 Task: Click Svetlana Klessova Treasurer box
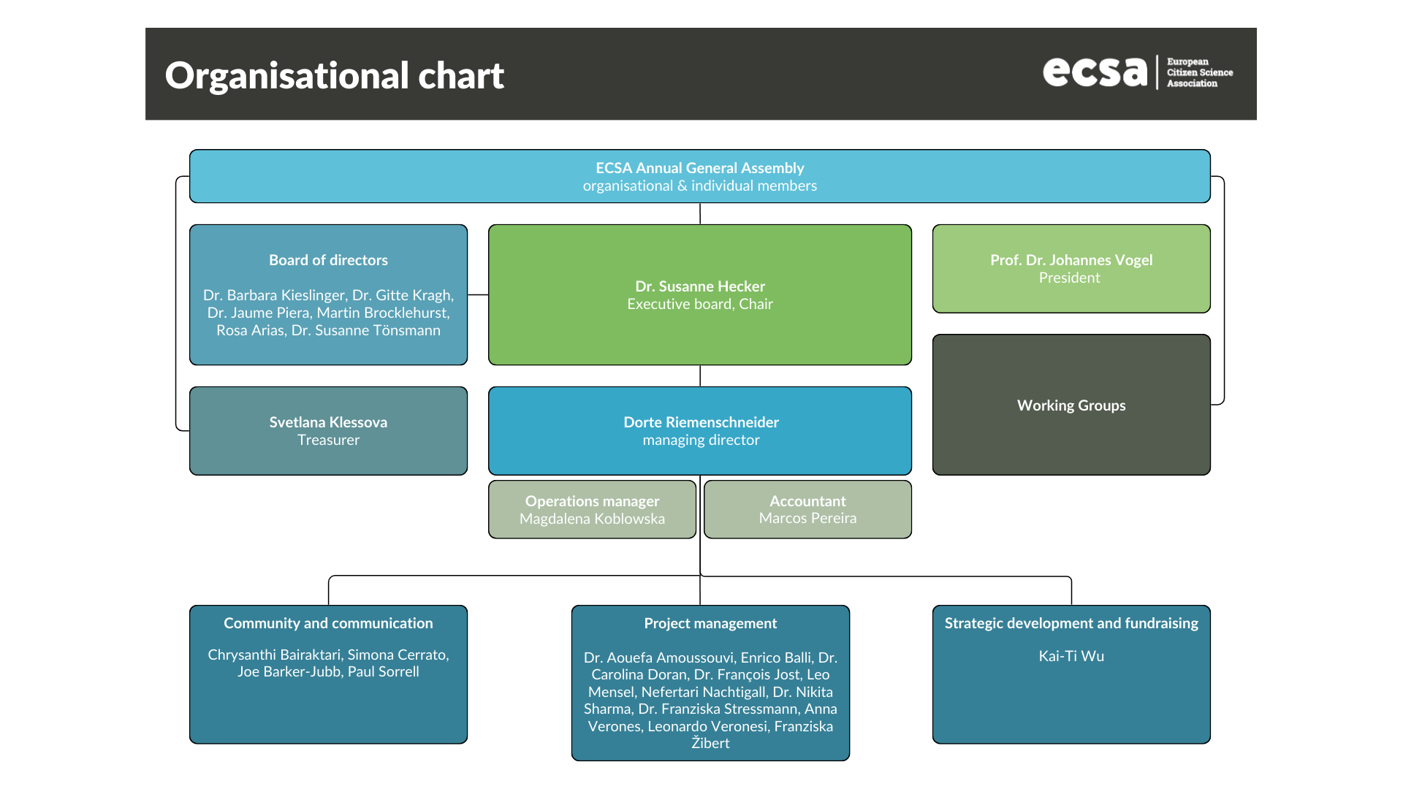coord(328,430)
